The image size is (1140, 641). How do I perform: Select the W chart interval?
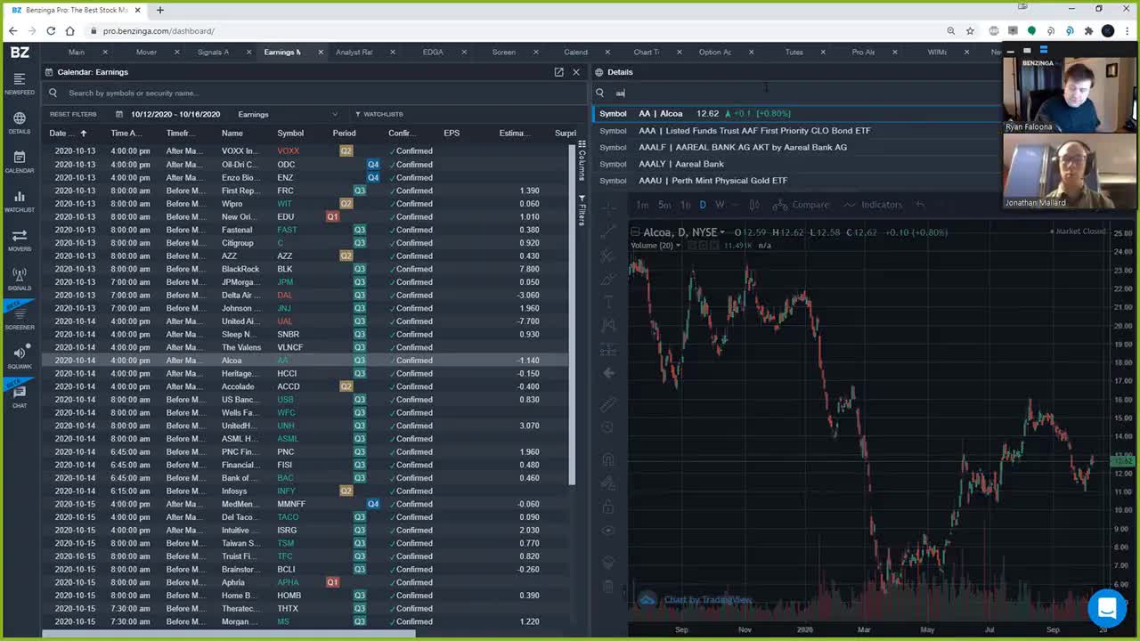[x=720, y=205]
